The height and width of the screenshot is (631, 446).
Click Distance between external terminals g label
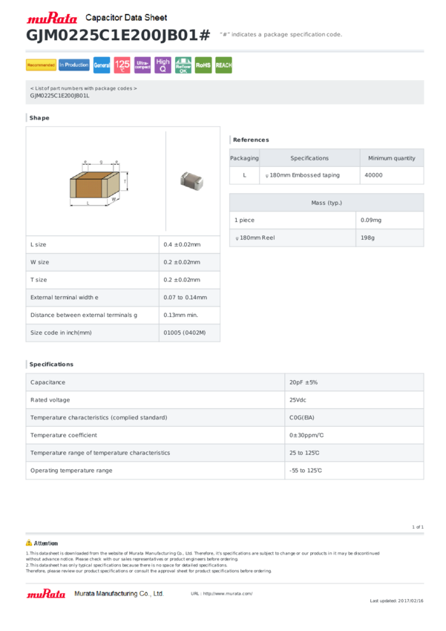84,315
